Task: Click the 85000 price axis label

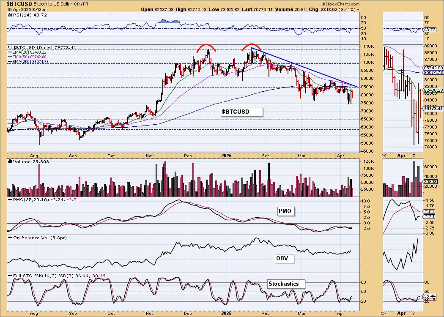Action: pyautogui.click(x=367, y=87)
